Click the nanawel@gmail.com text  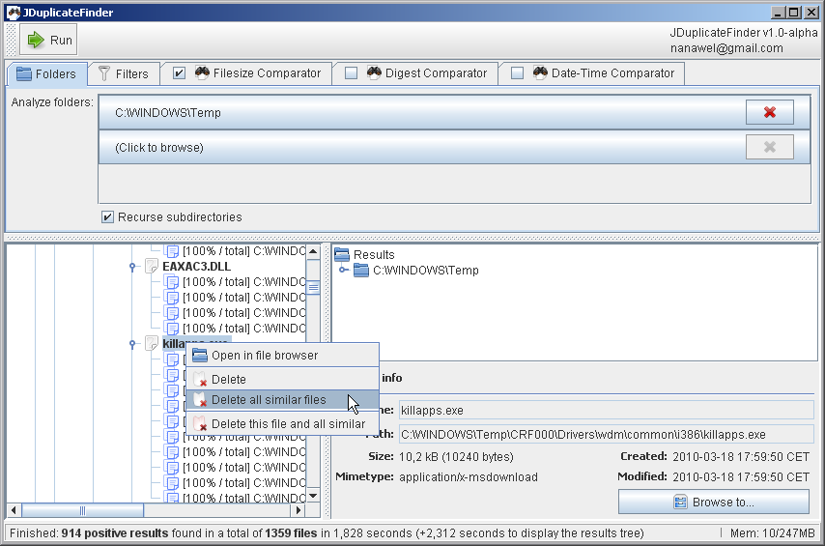726,48
